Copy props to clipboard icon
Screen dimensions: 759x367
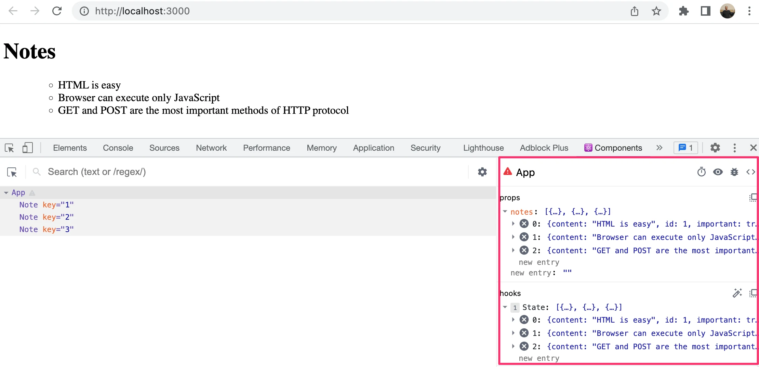pyautogui.click(x=753, y=198)
